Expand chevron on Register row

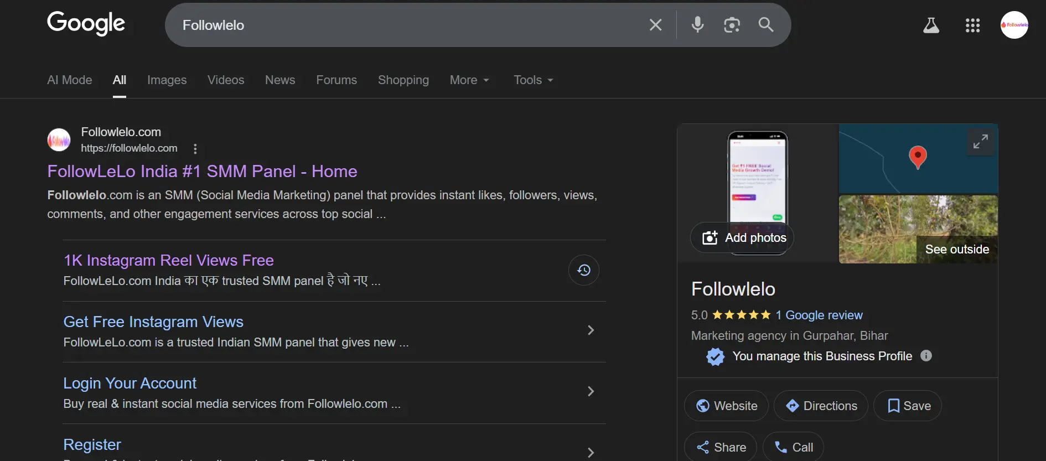point(591,453)
